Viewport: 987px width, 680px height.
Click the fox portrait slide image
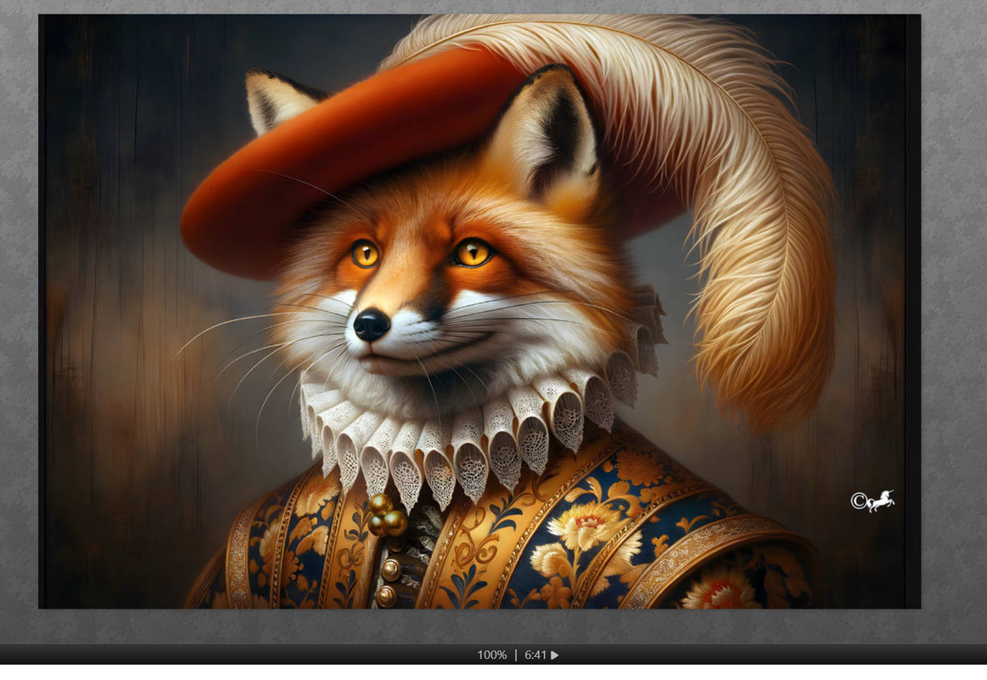tap(479, 312)
